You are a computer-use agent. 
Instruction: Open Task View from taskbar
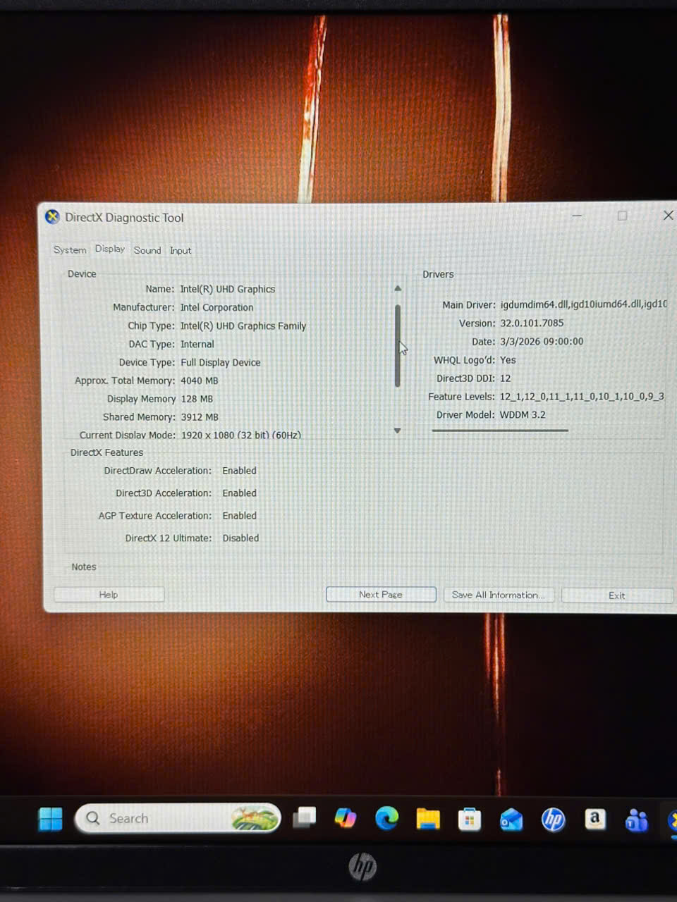click(x=304, y=817)
